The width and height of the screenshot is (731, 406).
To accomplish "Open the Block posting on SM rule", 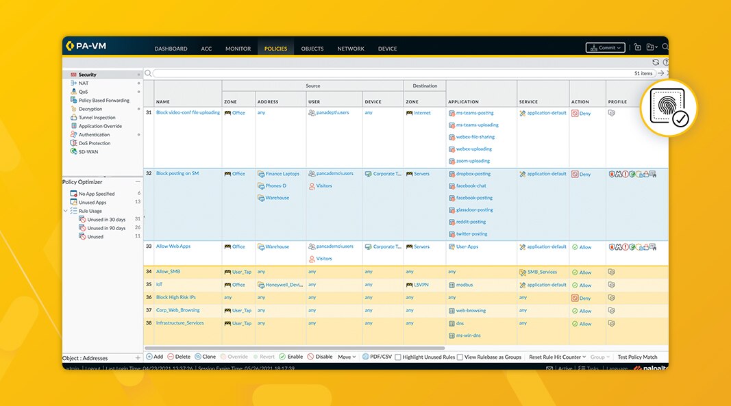I will tap(177, 174).
